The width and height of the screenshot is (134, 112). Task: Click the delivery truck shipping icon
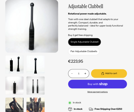click(x=91, y=109)
